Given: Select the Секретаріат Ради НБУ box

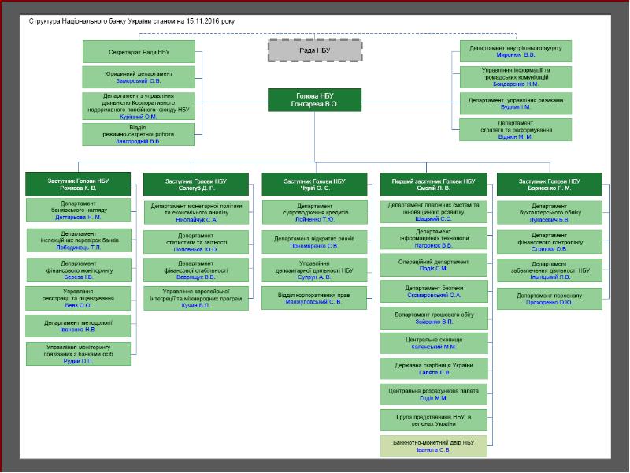Looking at the screenshot, I should coord(139,52).
